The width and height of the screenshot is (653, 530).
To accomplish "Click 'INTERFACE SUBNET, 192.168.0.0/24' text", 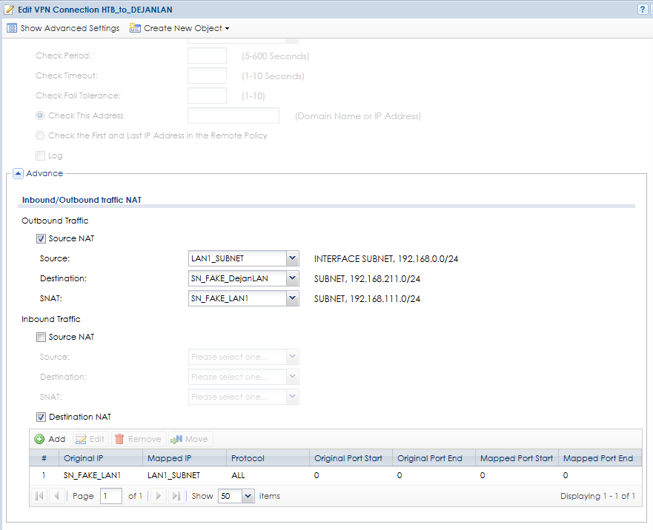I will tap(386, 259).
